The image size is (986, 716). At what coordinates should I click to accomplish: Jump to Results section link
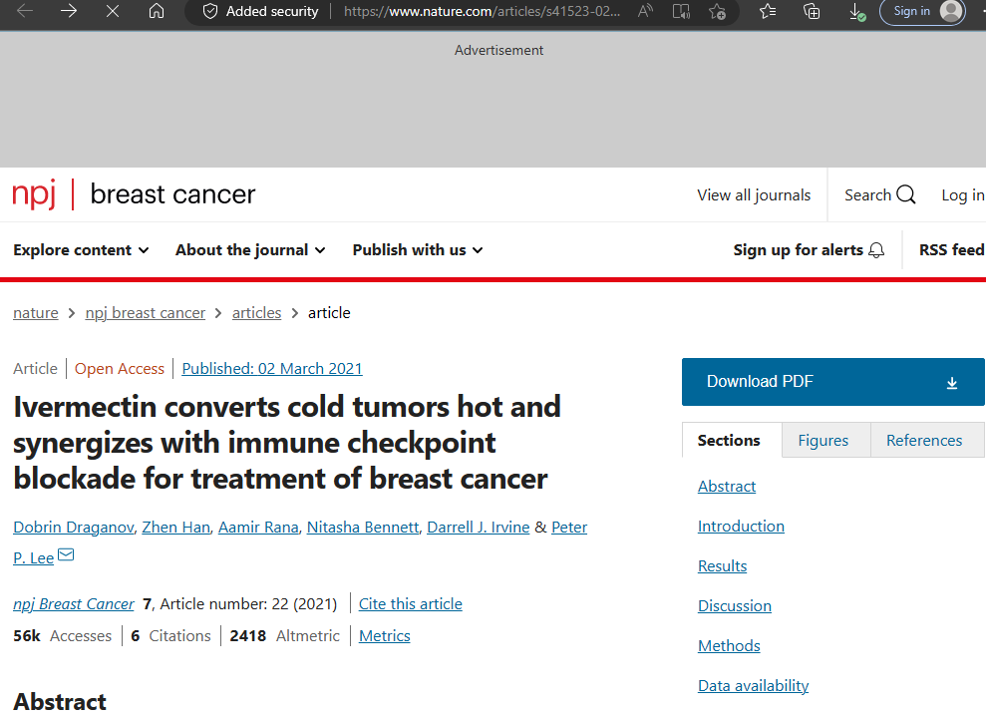tap(723, 566)
